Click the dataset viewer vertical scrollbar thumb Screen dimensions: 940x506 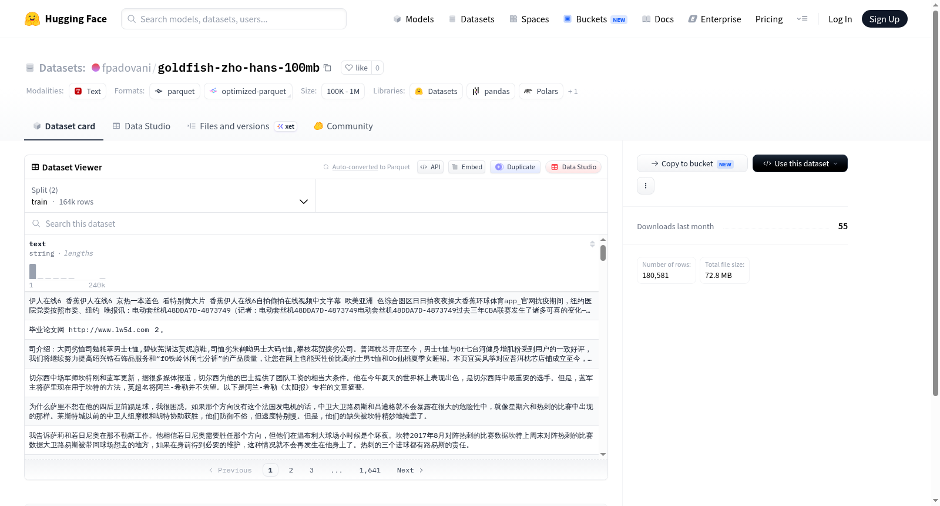coord(603,253)
